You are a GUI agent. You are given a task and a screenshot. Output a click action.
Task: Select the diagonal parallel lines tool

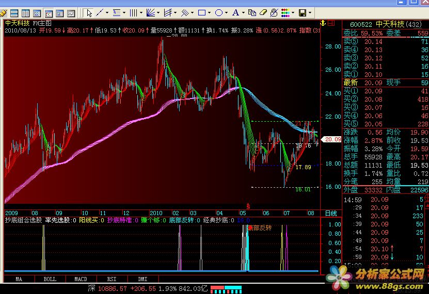coord(185,13)
